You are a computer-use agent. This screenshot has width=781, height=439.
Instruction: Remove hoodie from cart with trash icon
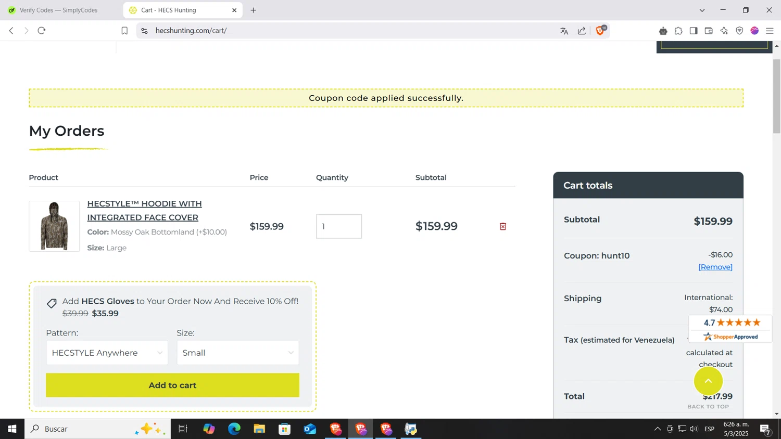pos(503,226)
